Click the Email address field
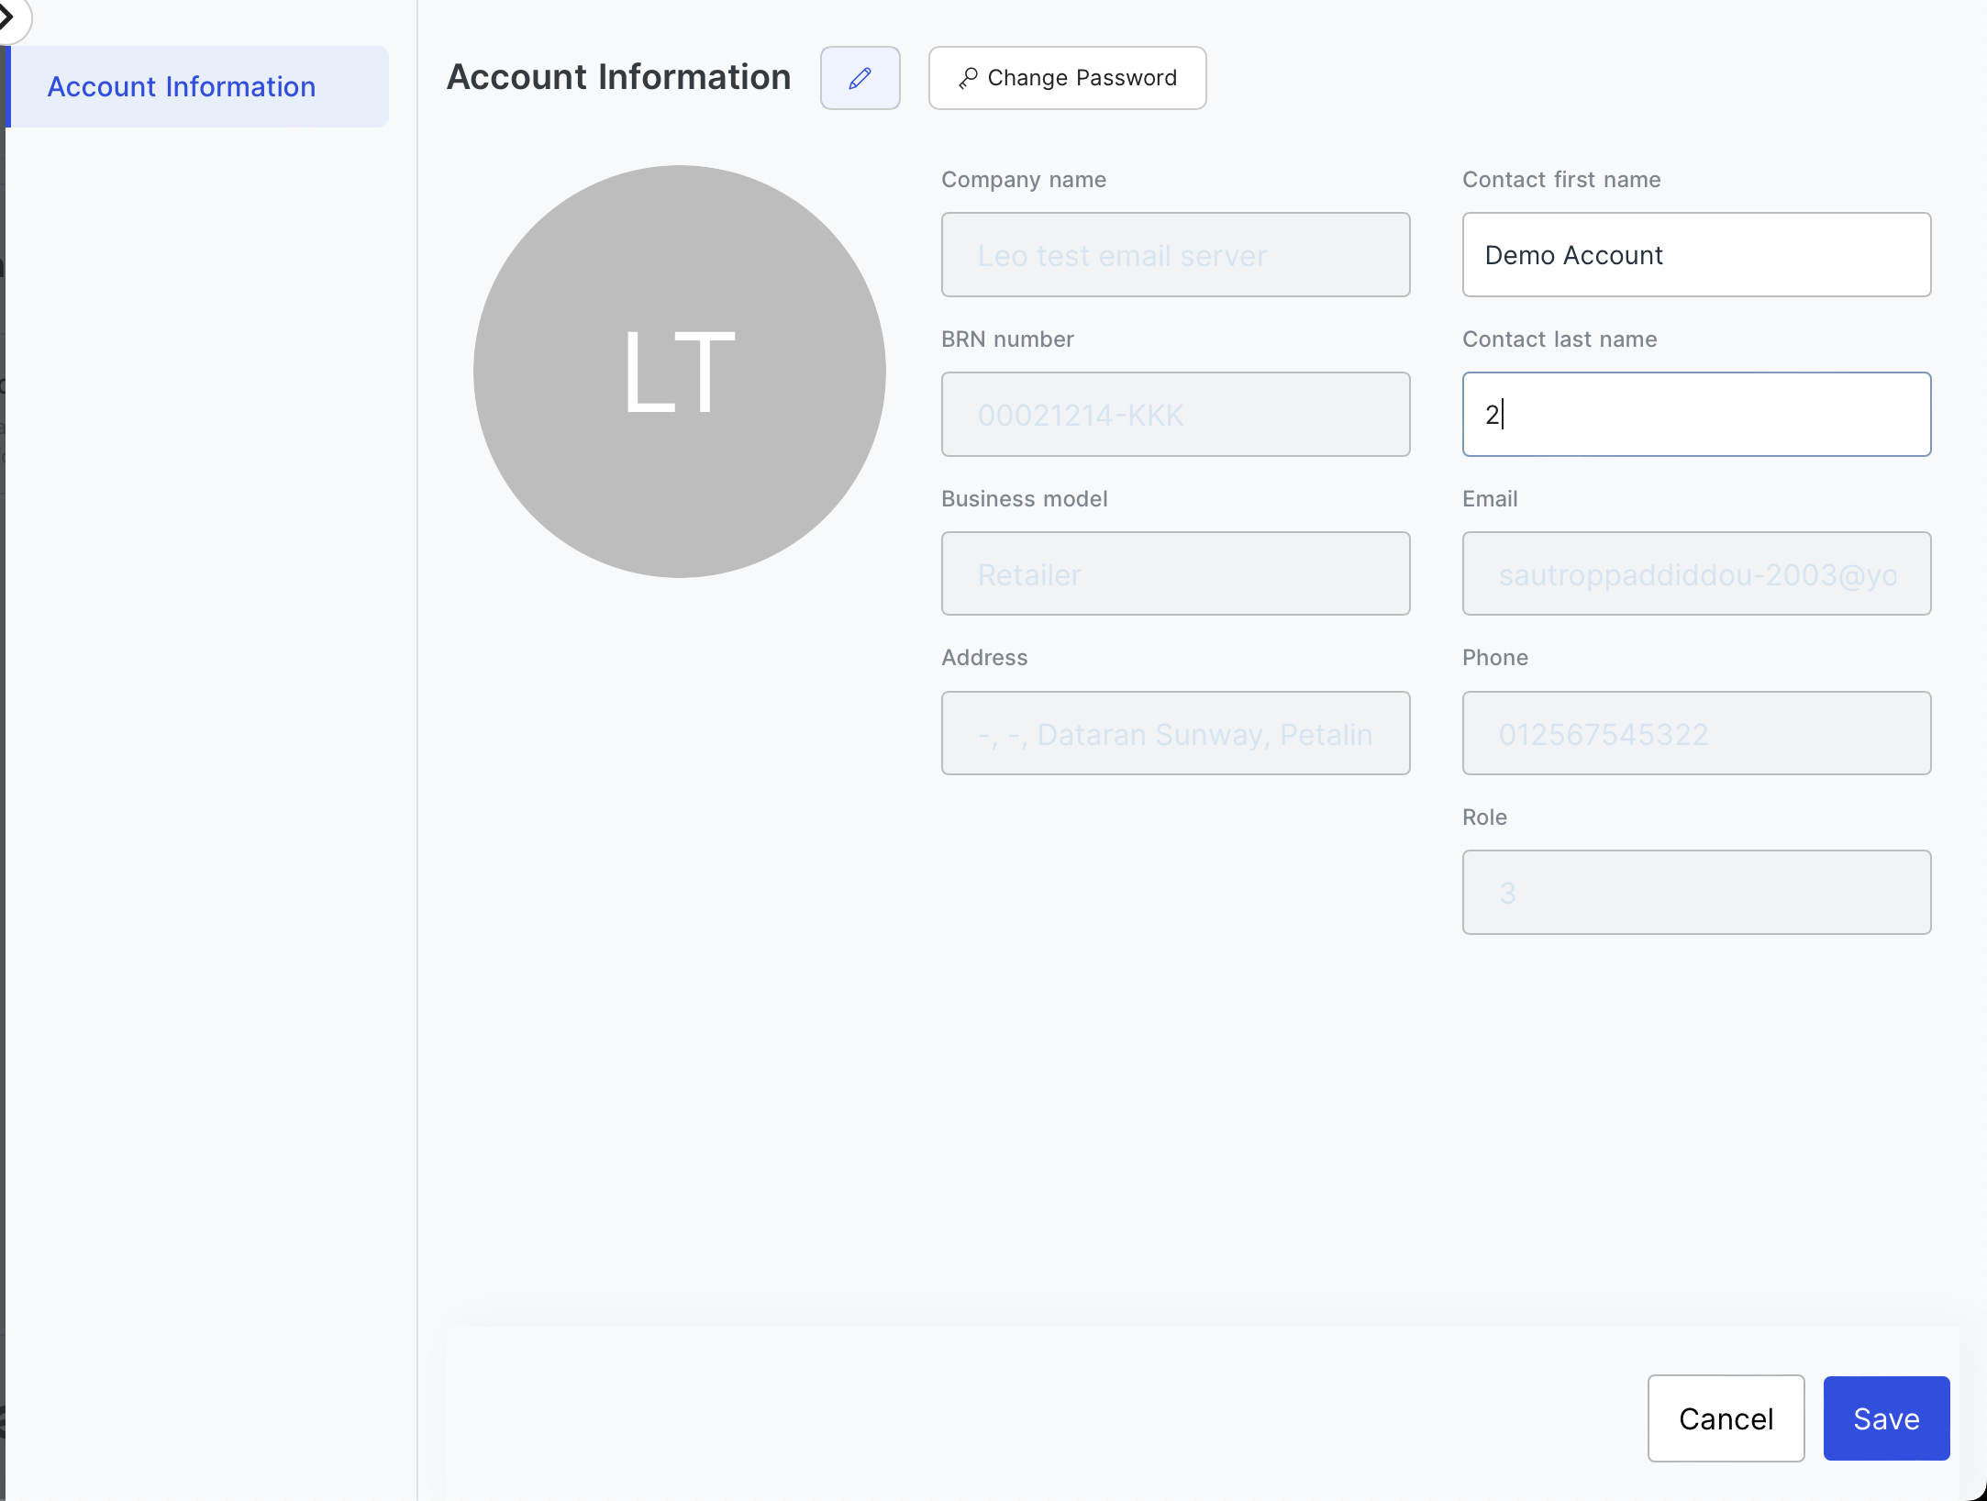This screenshot has height=1501, width=1987. click(x=1695, y=574)
